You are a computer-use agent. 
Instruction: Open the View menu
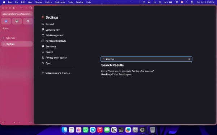tap(30, 2)
